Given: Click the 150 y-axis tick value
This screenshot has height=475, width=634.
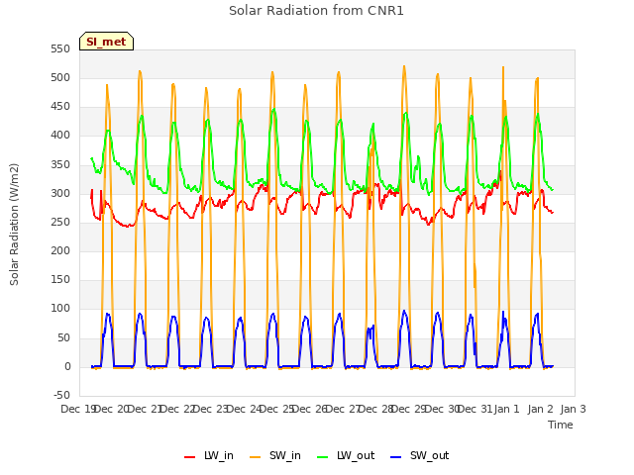Looking at the screenshot, I should (x=60, y=279).
